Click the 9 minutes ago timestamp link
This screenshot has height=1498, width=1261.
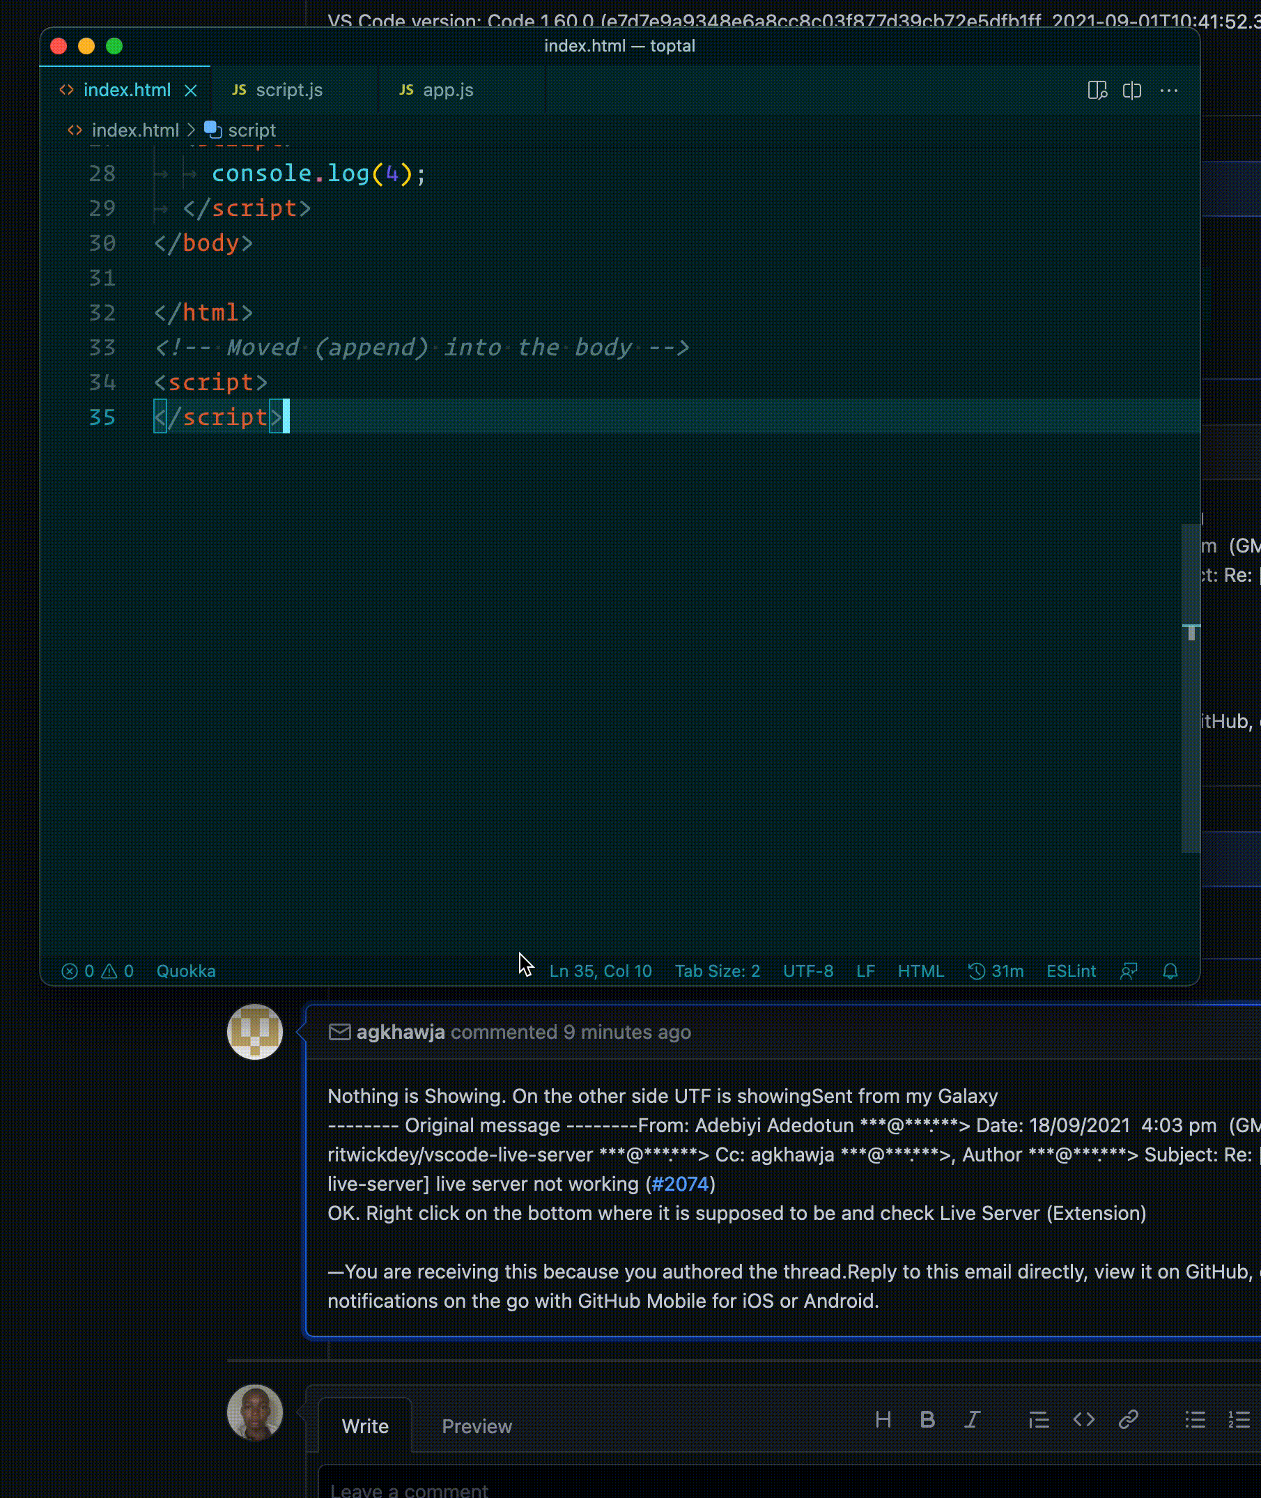click(627, 1032)
